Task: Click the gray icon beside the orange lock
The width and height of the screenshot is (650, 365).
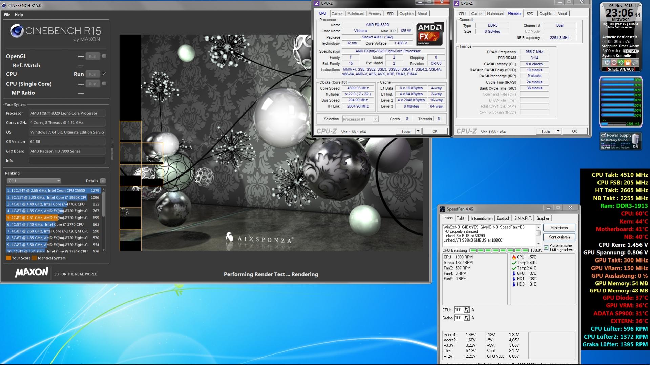Action: pyautogui.click(x=634, y=63)
